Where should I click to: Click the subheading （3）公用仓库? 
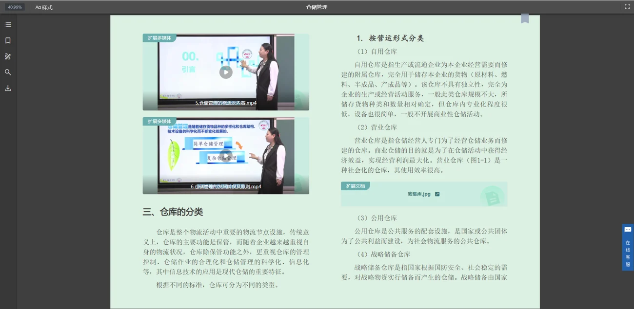pyautogui.click(x=377, y=218)
